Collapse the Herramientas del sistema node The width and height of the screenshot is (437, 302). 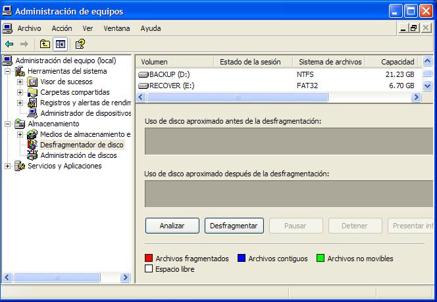pyautogui.click(x=7, y=71)
